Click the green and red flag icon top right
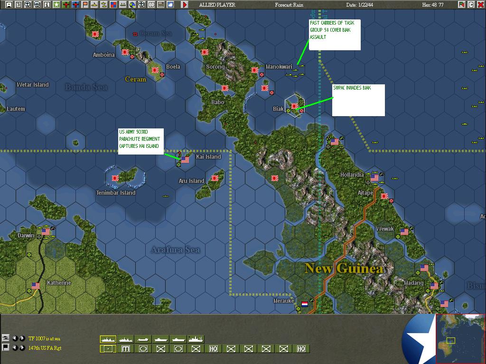 (462, 4)
